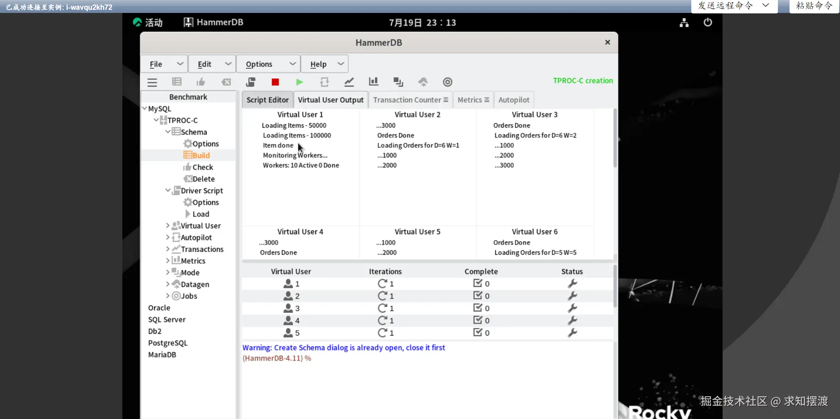Click the hamburger menu icon in the toolbar
The image size is (840, 419).
[x=152, y=82]
